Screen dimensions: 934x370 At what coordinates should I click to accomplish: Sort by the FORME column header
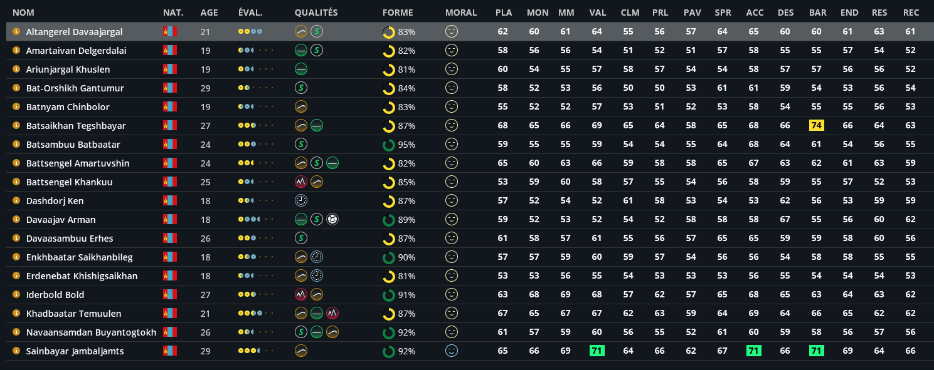pos(398,13)
